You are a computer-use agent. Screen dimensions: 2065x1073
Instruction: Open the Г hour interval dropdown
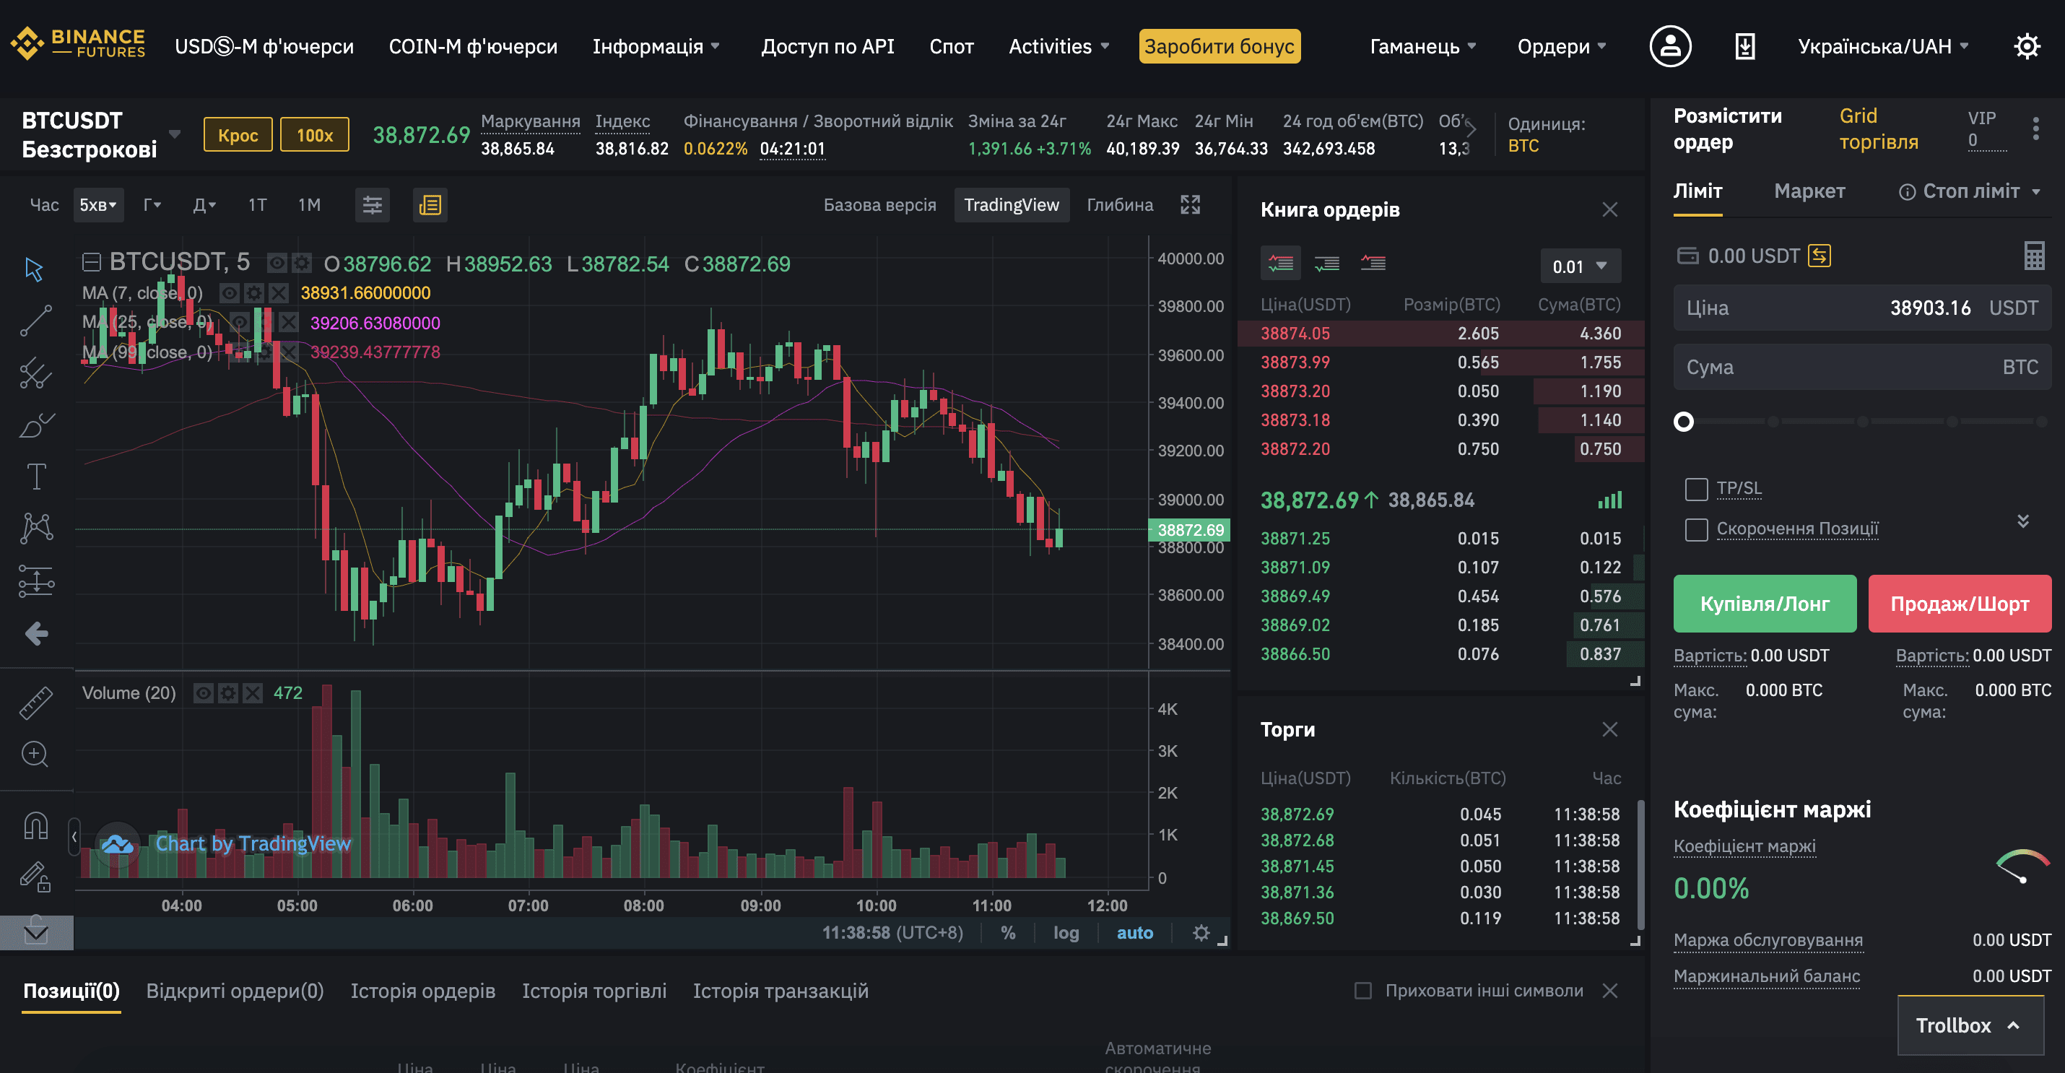152,205
